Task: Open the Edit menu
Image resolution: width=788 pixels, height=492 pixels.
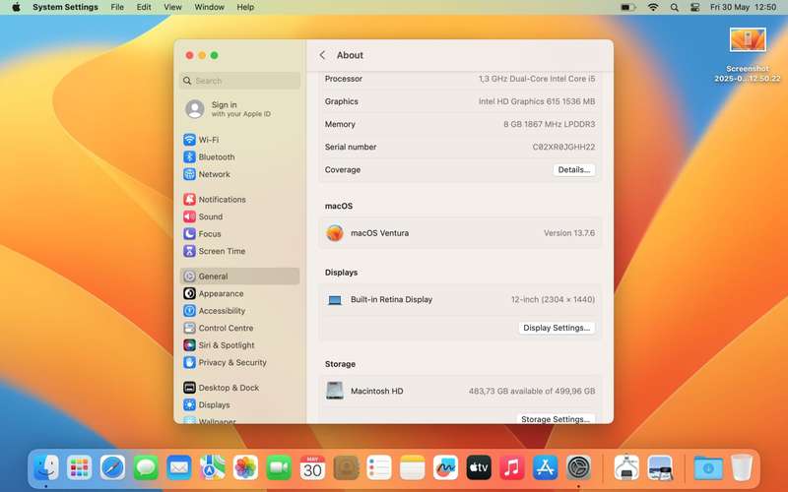Action: [144, 7]
